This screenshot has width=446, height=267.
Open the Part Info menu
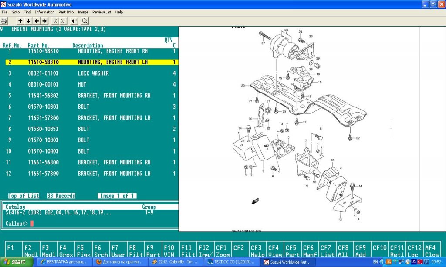click(66, 12)
